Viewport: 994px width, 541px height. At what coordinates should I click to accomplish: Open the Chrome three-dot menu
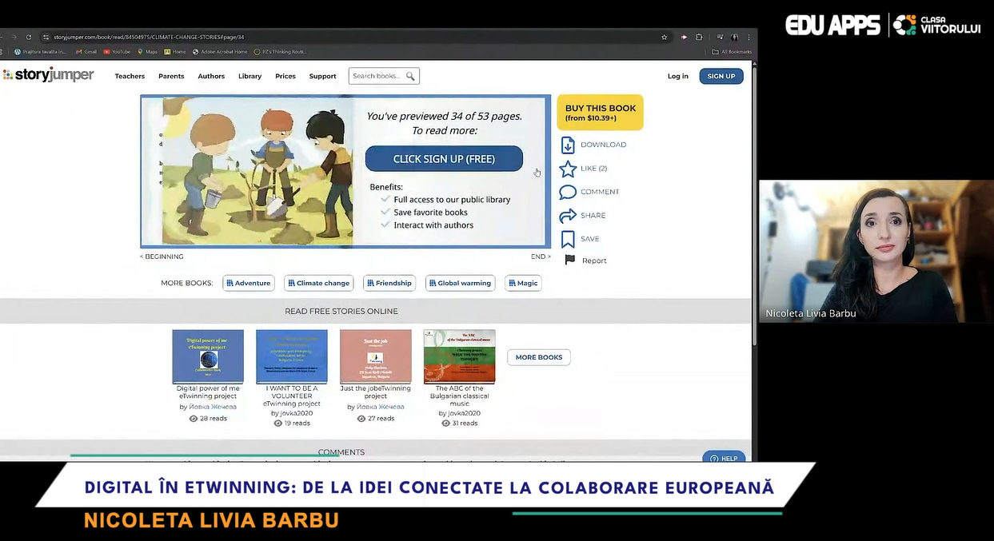748,37
